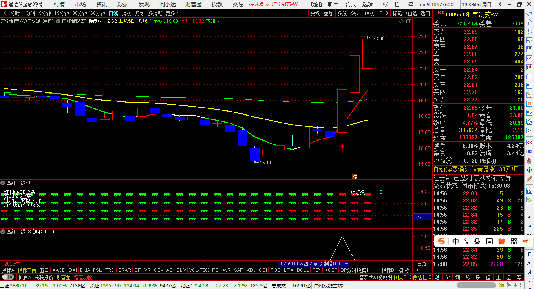The width and height of the screenshot is (534, 289).
Task: Click 日线 period label at bottom right
Action: [x=422, y=264]
